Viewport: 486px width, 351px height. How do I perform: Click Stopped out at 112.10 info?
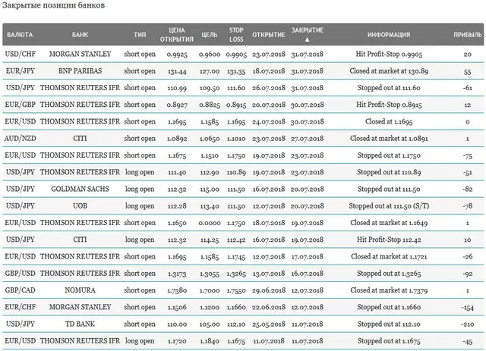pos(389,324)
